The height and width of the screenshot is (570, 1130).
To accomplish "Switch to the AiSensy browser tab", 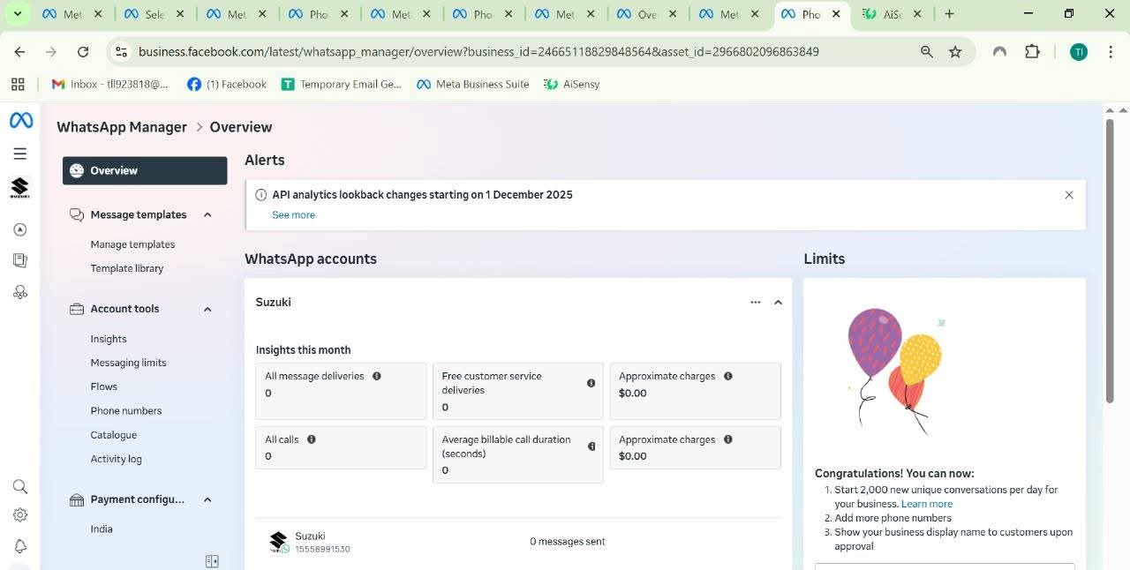I will 892,14.
